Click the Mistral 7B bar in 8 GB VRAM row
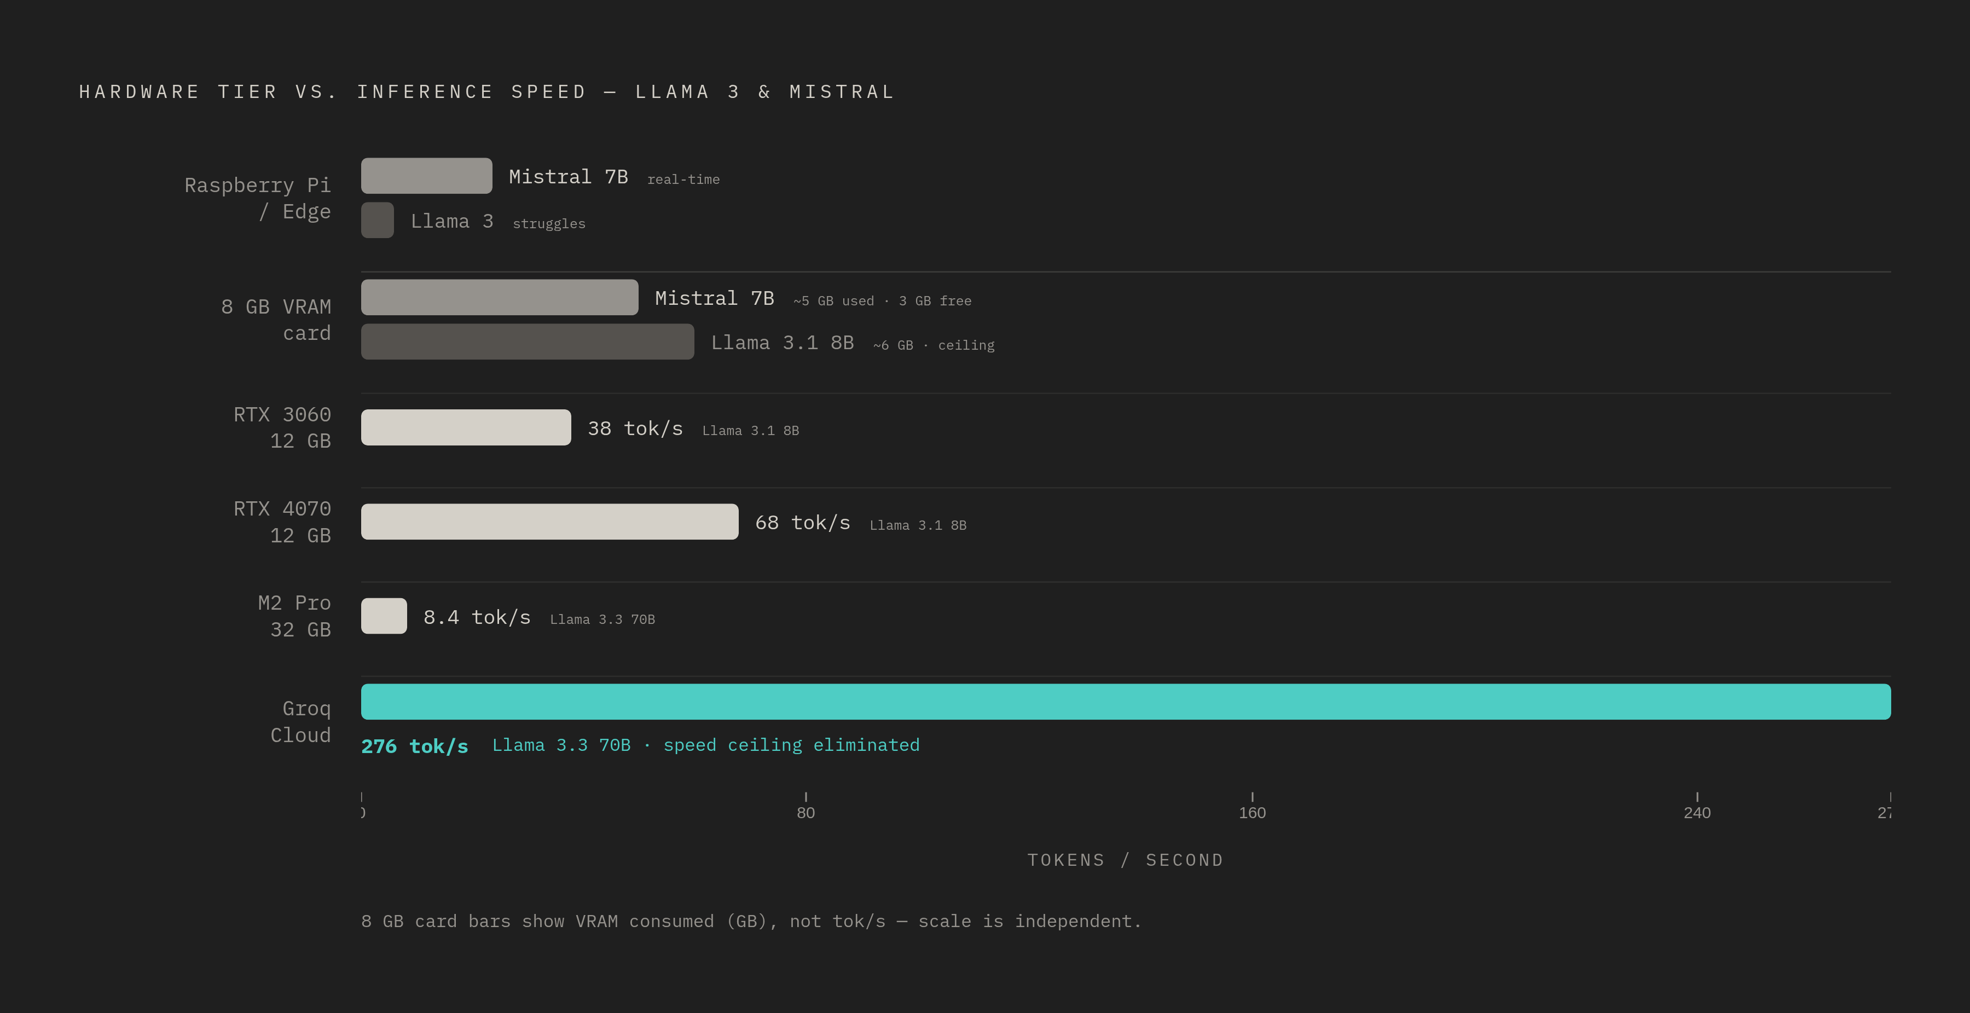Image resolution: width=1970 pixels, height=1013 pixels. [500, 298]
